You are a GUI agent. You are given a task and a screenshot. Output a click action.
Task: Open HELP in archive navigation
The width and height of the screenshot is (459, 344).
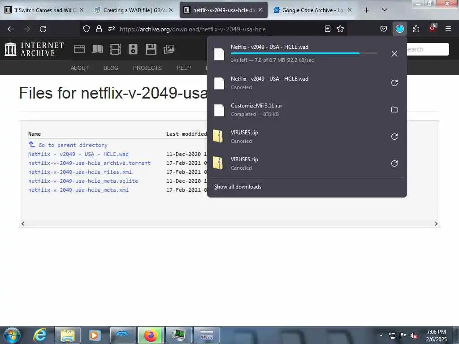183,68
